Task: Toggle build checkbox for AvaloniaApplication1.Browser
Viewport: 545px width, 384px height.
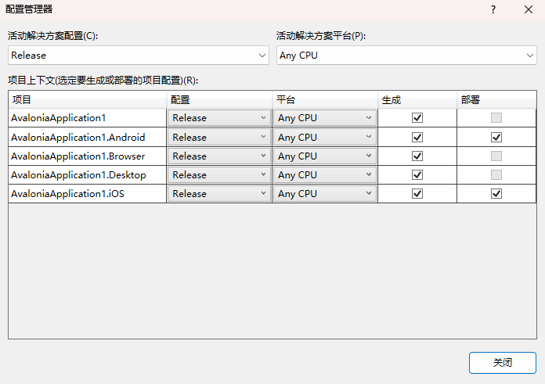Action: 417,156
